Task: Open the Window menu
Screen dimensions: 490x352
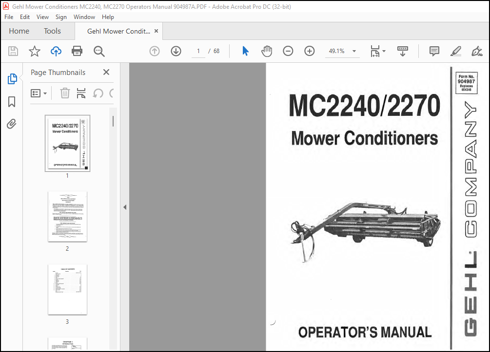Action: tap(84, 17)
